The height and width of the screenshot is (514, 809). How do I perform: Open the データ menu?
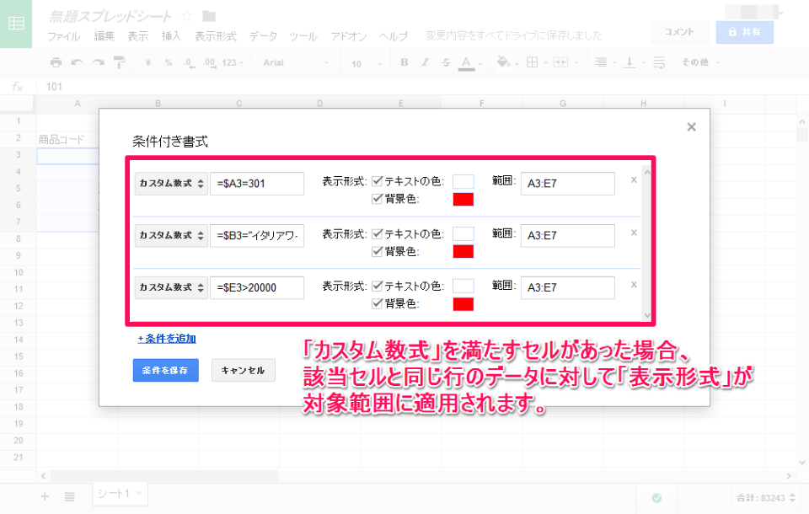[x=263, y=36]
